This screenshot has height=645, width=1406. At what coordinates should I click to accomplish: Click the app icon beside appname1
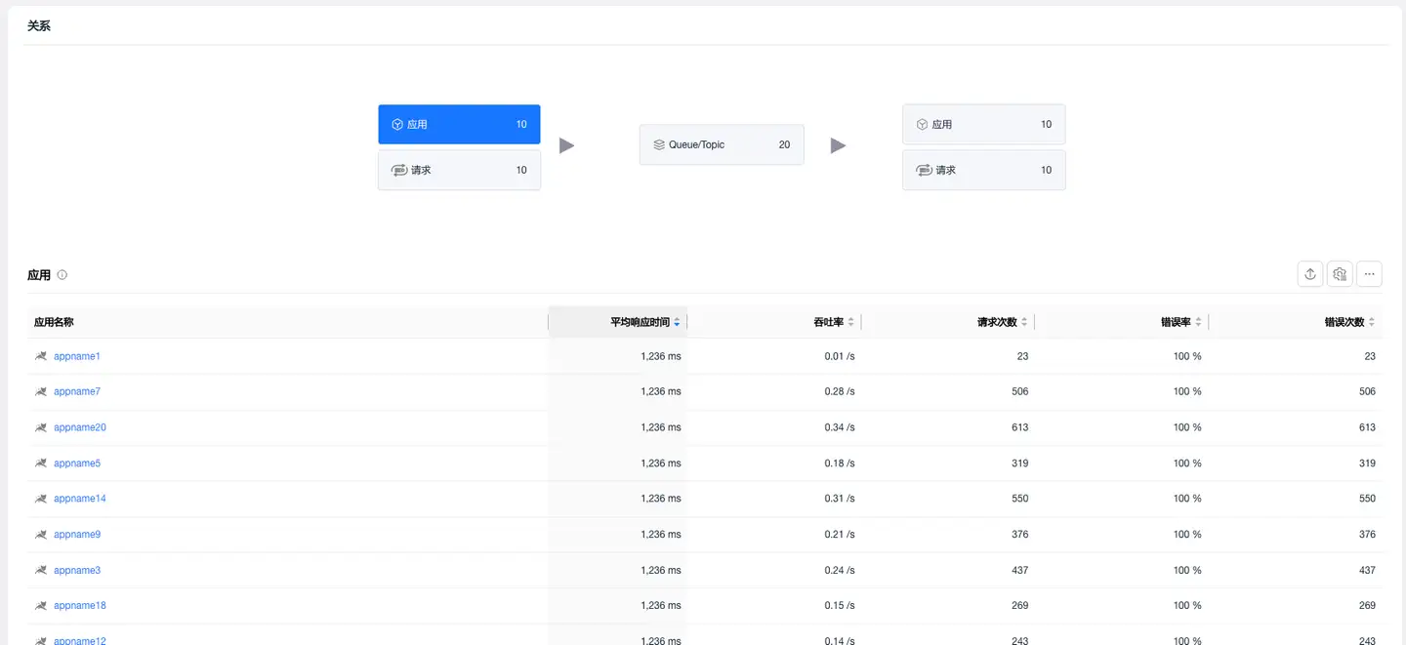tap(40, 356)
